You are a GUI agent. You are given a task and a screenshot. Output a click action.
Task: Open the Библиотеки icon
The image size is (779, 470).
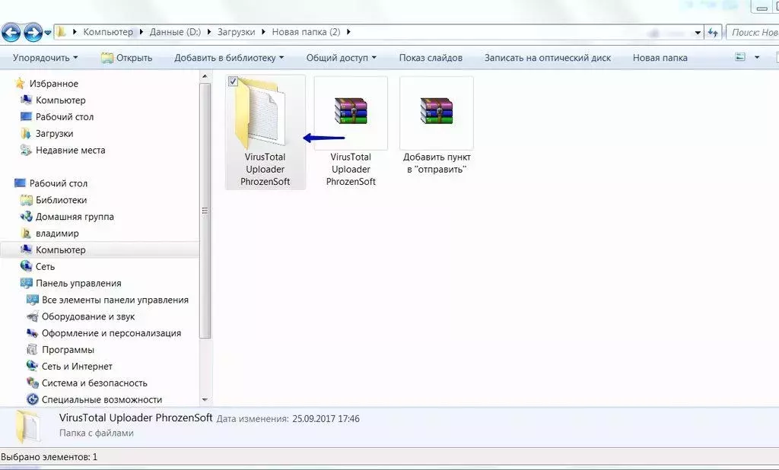pyautogui.click(x=27, y=200)
